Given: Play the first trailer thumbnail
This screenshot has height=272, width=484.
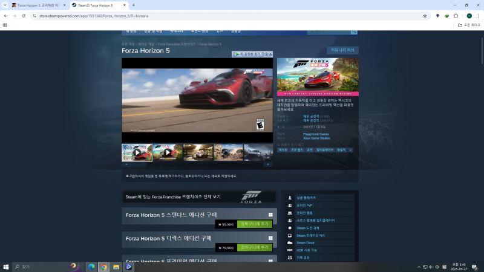Looking at the screenshot, I should (137, 152).
